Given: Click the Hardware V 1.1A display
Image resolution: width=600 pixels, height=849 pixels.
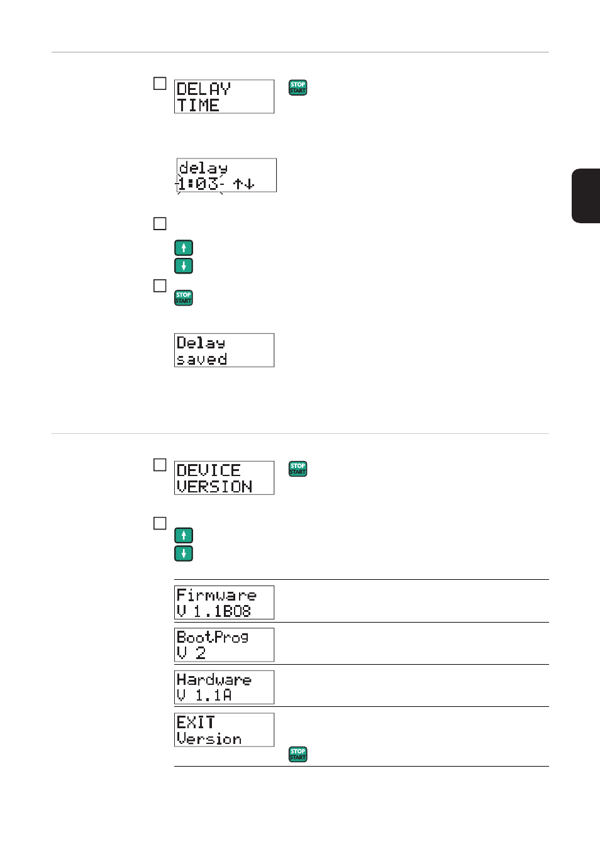Looking at the screenshot, I should click(224, 687).
